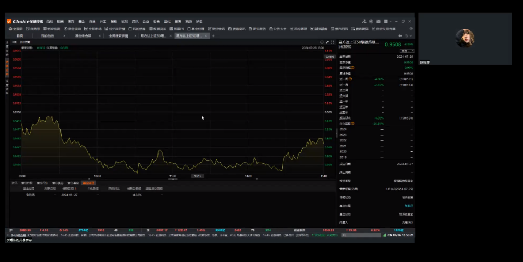Add a new tab with plus button
The width and height of the screenshot is (523, 262).
(213, 36)
